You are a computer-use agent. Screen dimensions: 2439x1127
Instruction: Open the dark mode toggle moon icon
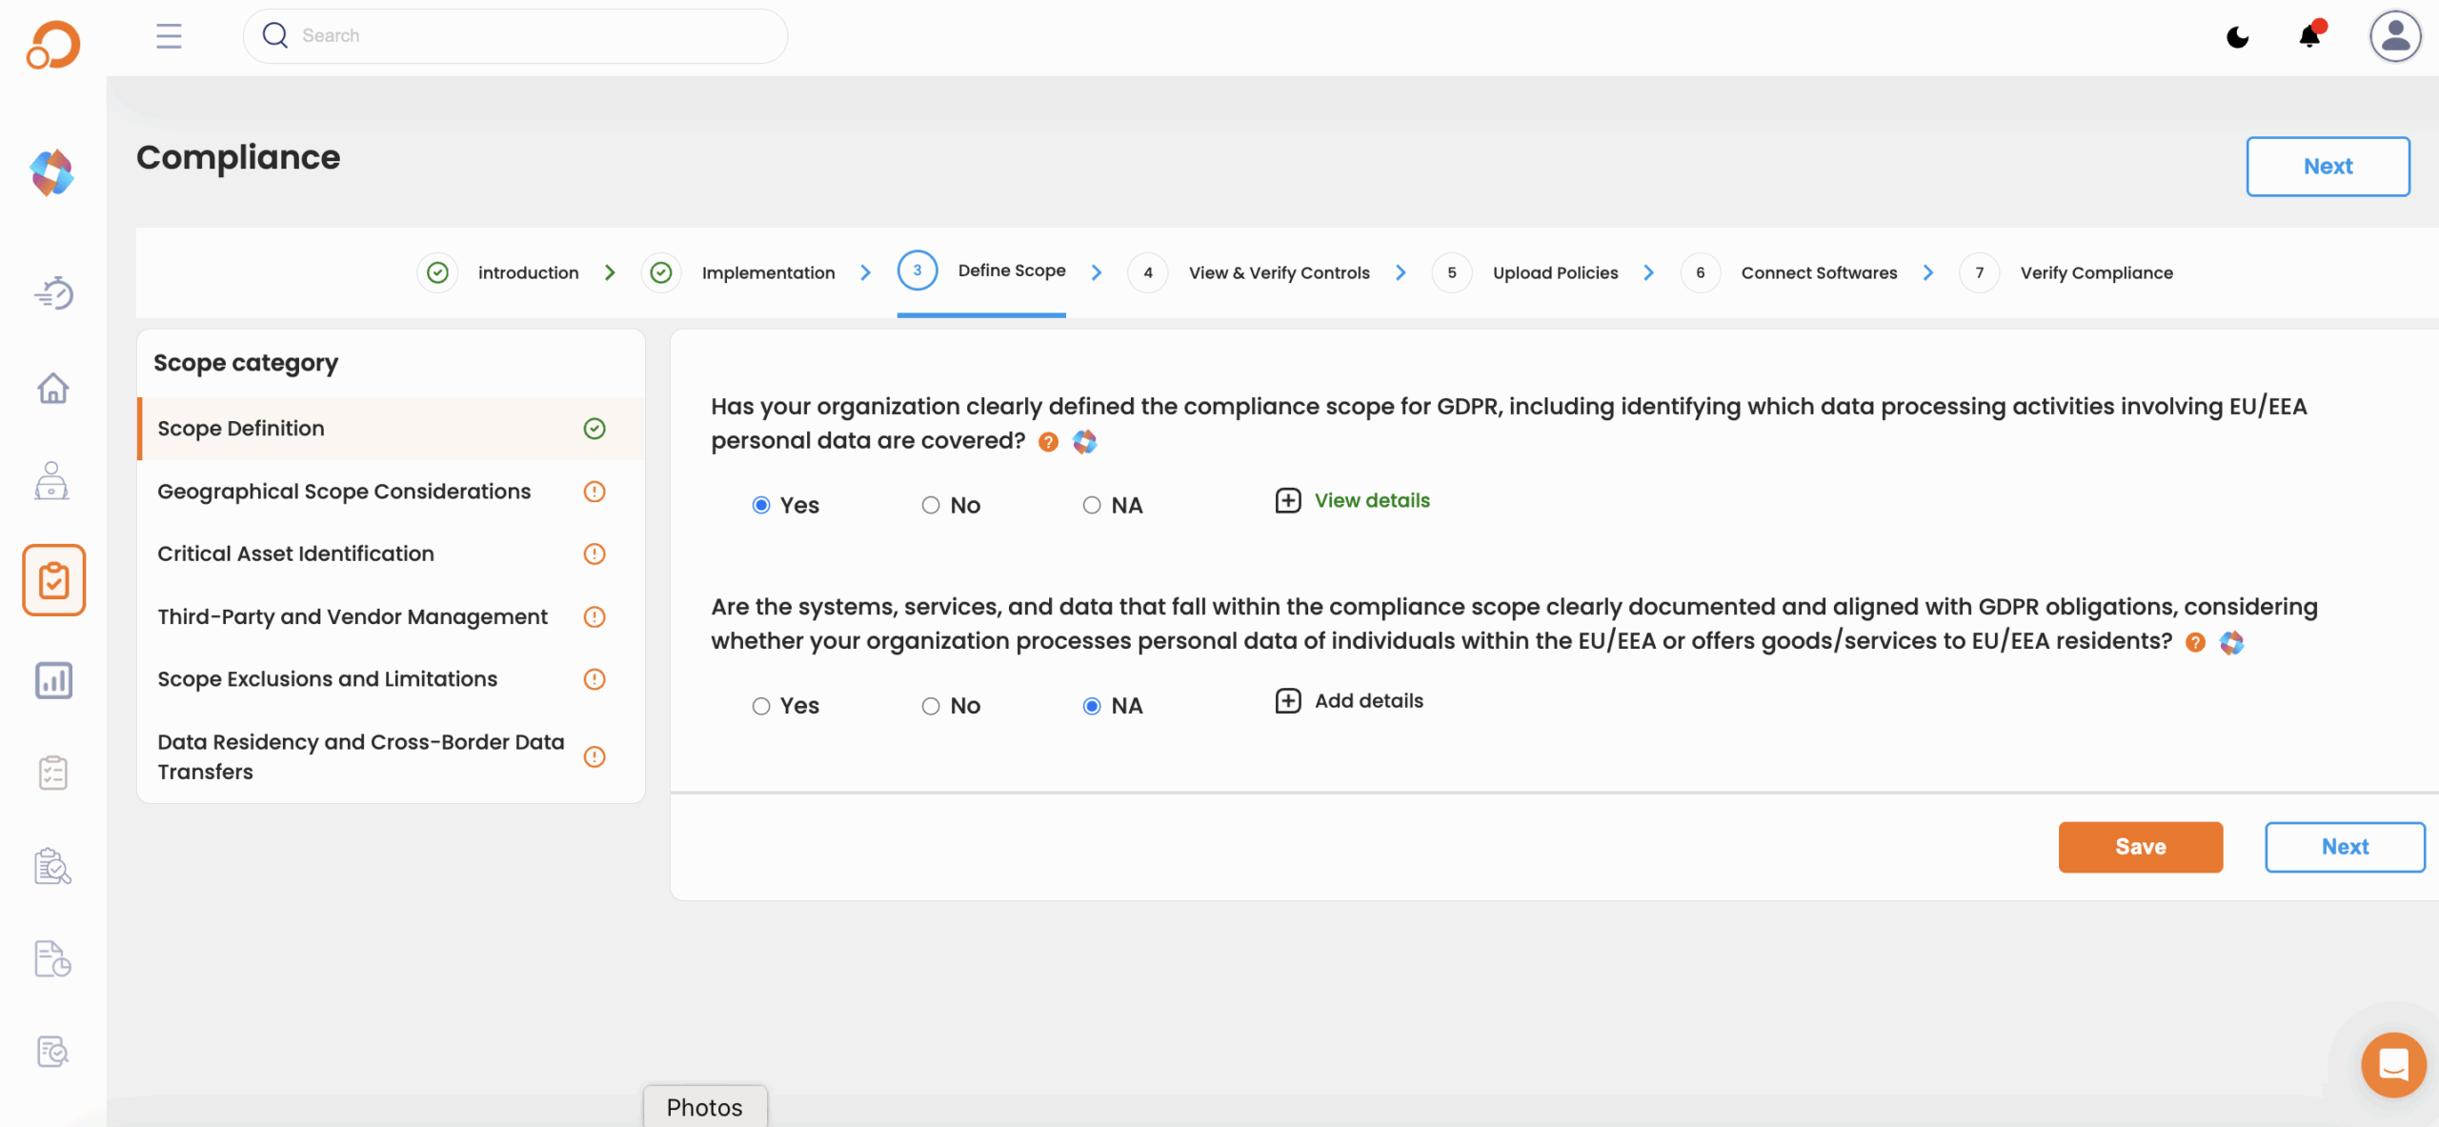point(2238,36)
